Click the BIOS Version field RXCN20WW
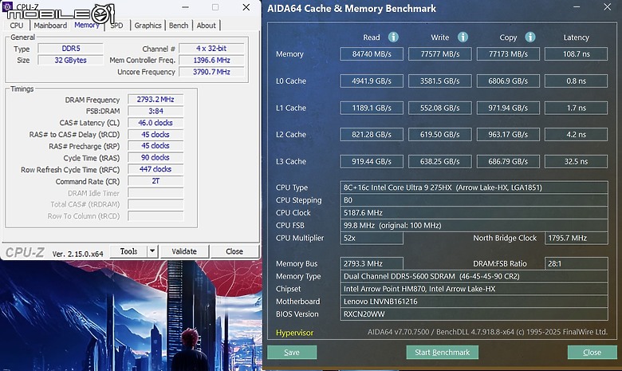Image resolution: width=622 pixels, height=371 pixels. (x=474, y=314)
